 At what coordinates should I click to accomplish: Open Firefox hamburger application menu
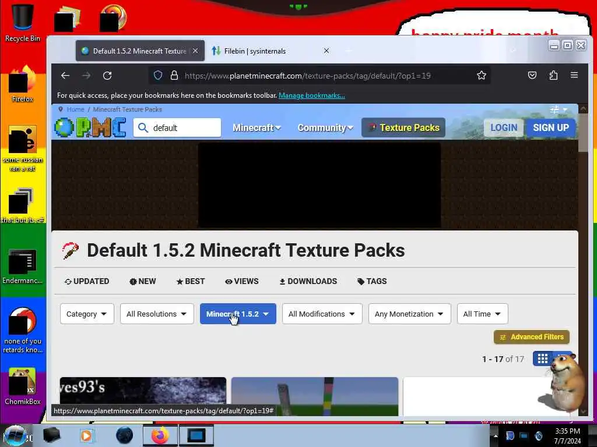574,75
